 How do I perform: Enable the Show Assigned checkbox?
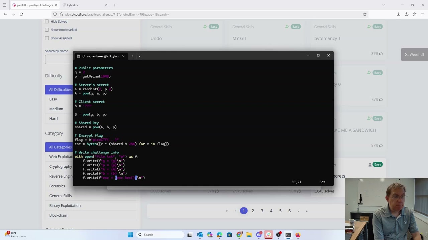[x=47, y=38]
